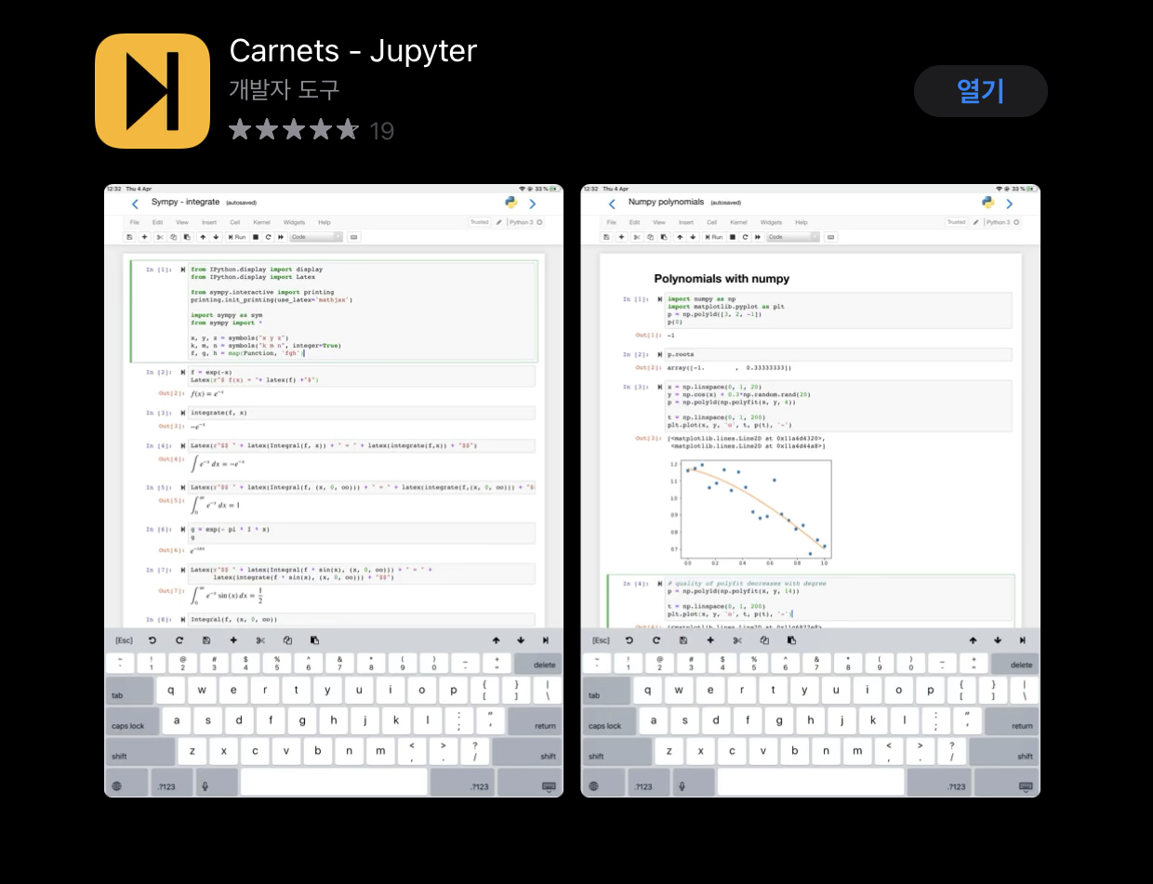Open the Carnets yellow app icon
Screen dimensions: 1153x884
152,91
